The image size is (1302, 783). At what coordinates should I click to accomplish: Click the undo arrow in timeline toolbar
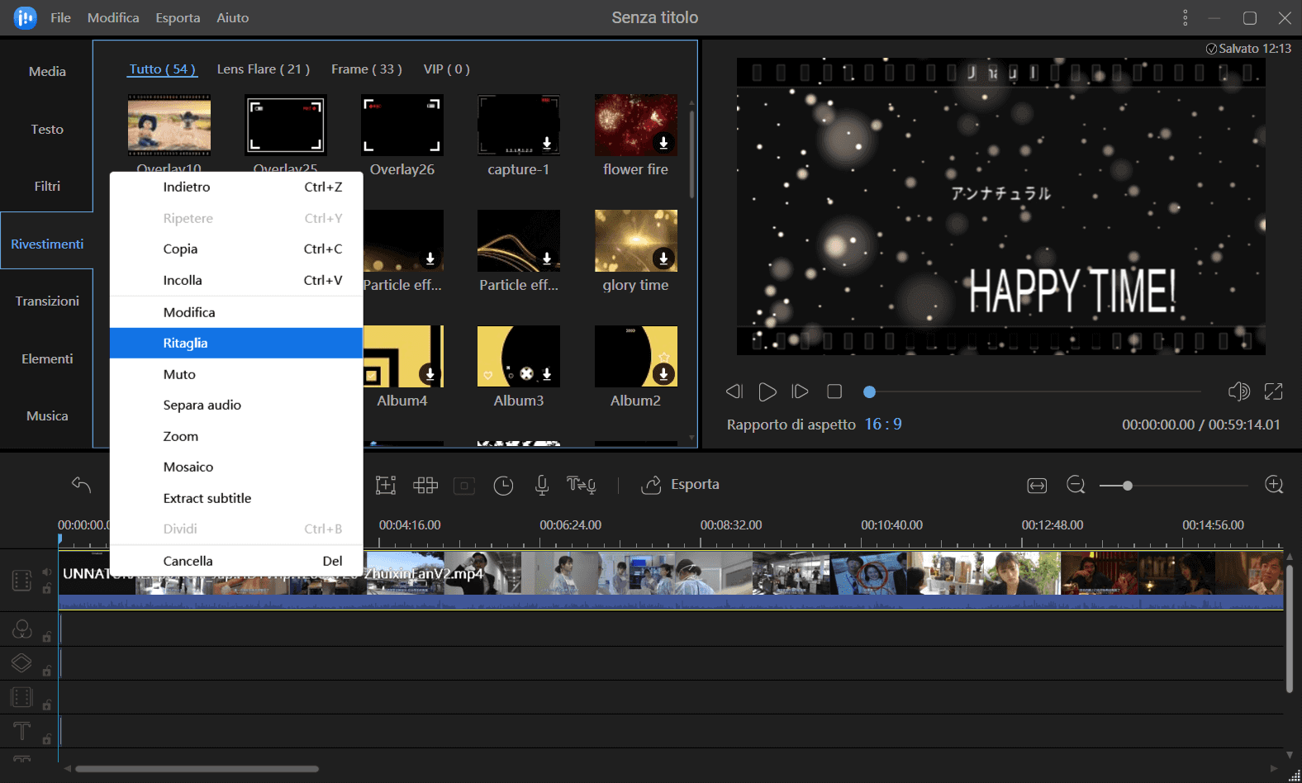click(81, 485)
